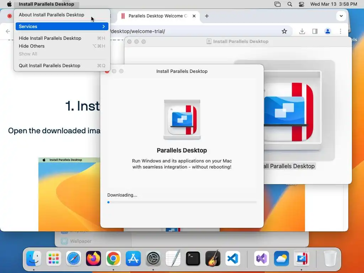Open Finder from the Dock
This screenshot has height=273, width=364.
34,258
